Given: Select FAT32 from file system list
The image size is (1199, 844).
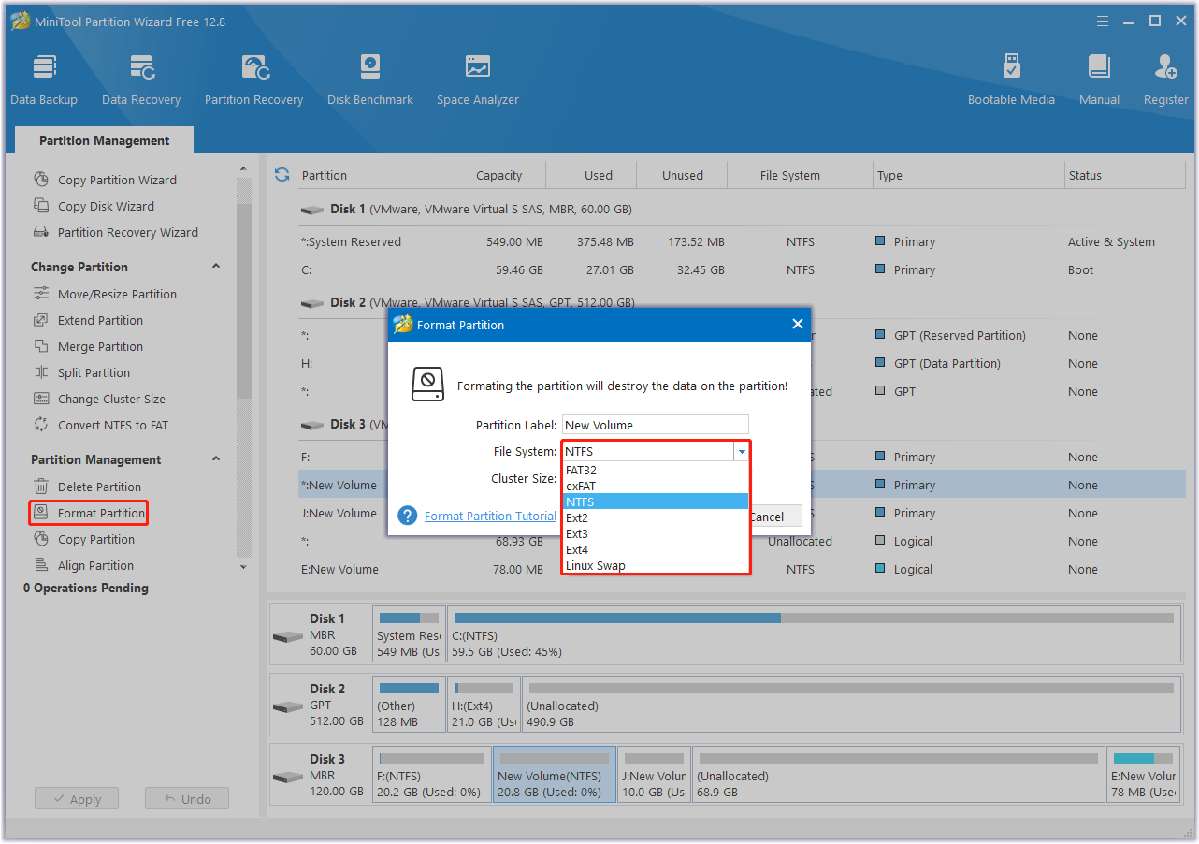Looking at the screenshot, I should click(x=655, y=471).
